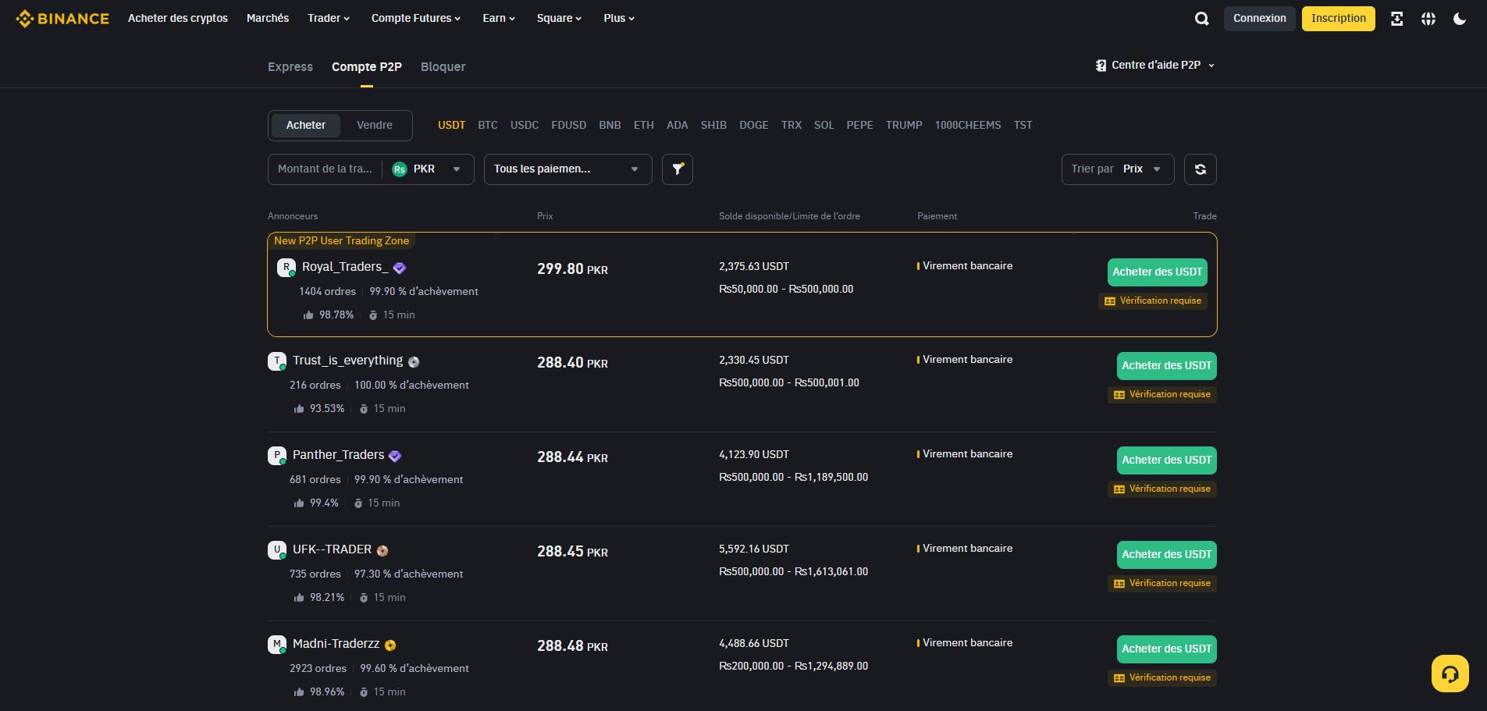Screen dimensions: 1487x711
Task: Expand the Trader menu
Action: tap(329, 18)
